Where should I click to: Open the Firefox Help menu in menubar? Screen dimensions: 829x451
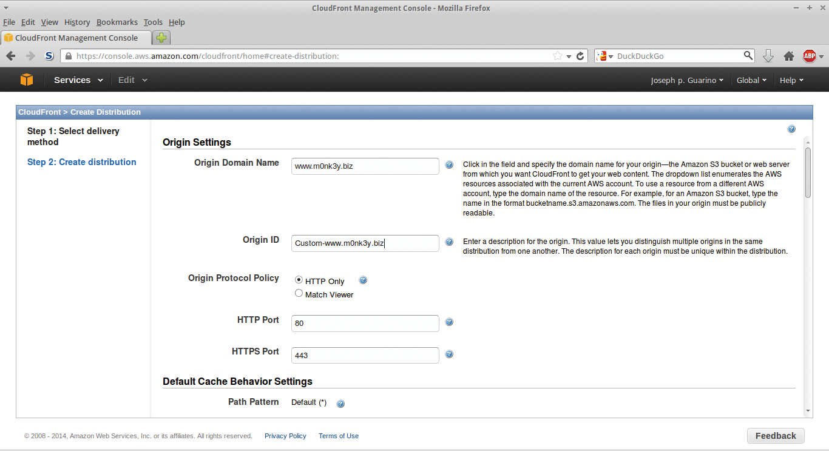click(x=177, y=22)
